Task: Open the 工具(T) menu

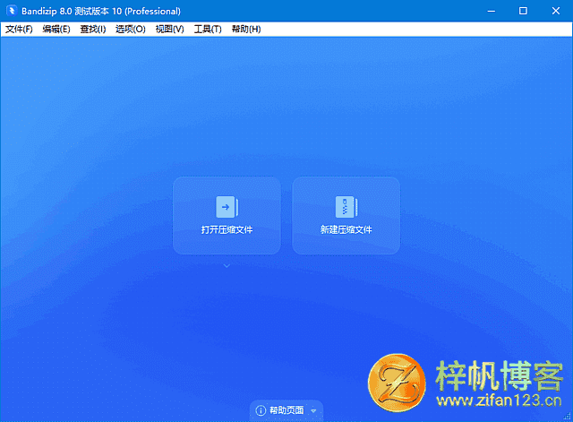Action: (208, 30)
